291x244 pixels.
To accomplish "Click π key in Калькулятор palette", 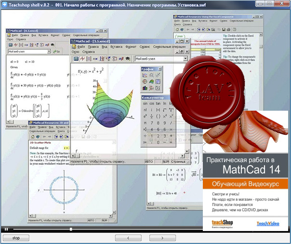I will 145,123.
